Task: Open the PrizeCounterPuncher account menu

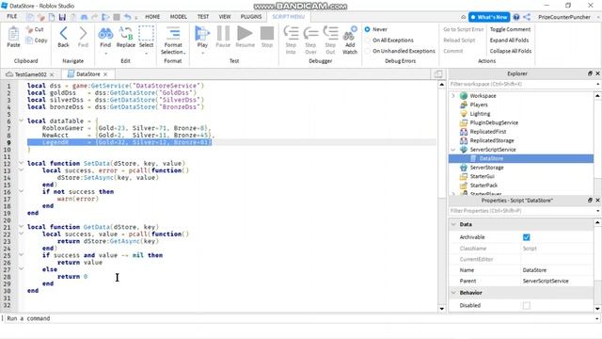Action: coord(564,17)
